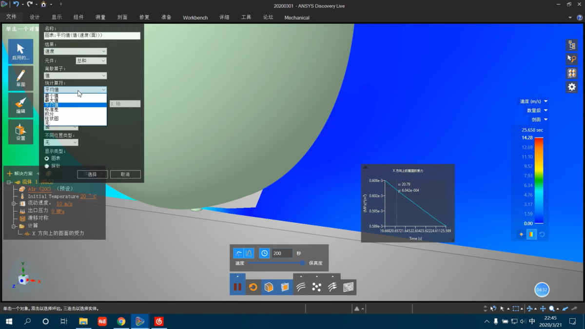Switch to the Workbench tab
Screen dimensions: 585x329
coord(195,18)
